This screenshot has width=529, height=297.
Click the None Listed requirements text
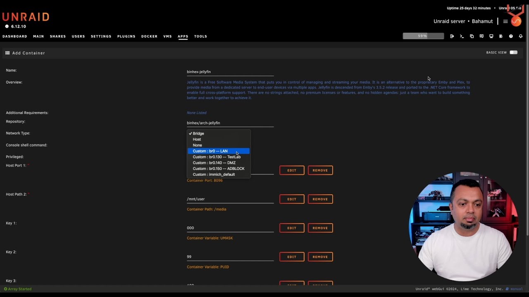click(x=196, y=113)
